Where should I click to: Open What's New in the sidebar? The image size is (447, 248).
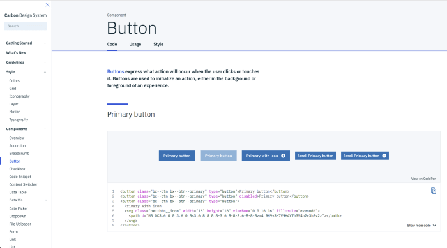[x=16, y=53]
